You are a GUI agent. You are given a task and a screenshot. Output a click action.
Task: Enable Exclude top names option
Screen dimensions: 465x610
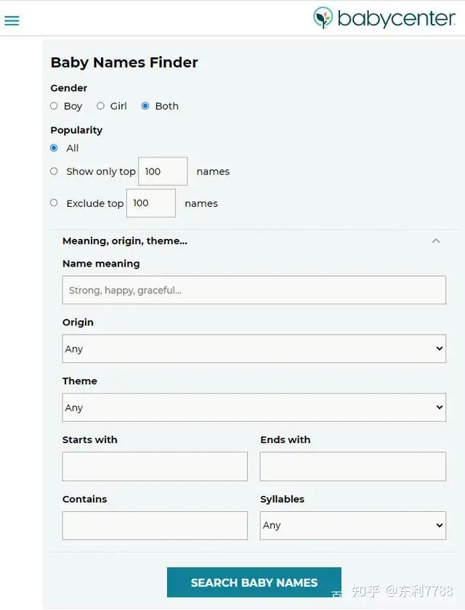(54, 203)
